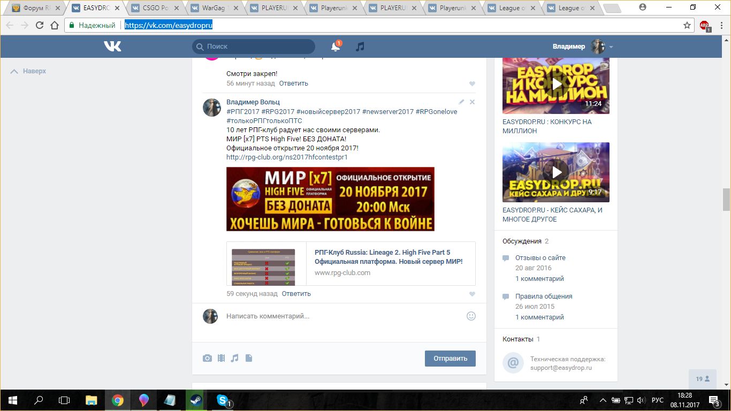Viewport: 731px width, 411px height.
Task: Delete Владимер Вольц comment with X icon
Action: pyautogui.click(x=472, y=102)
